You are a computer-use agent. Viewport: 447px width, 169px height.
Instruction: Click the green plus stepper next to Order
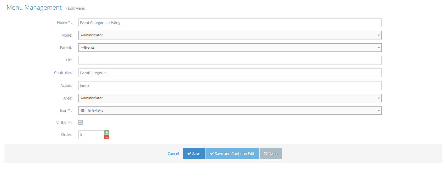pyautogui.click(x=107, y=132)
